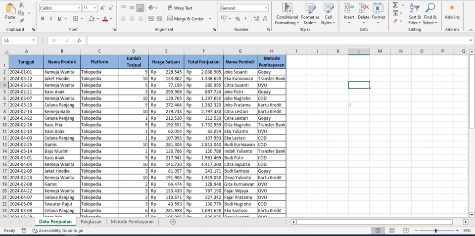Apply Percent Style icon
Image resolution: width=475 pixels, height=236 pixels.
point(237,19)
